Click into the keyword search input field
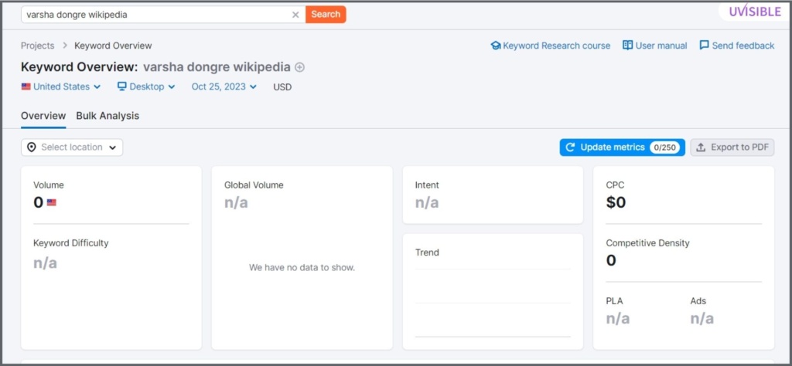The image size is (792, 366). coord(156,15)
